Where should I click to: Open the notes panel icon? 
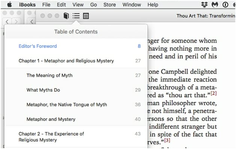[86, 16]
